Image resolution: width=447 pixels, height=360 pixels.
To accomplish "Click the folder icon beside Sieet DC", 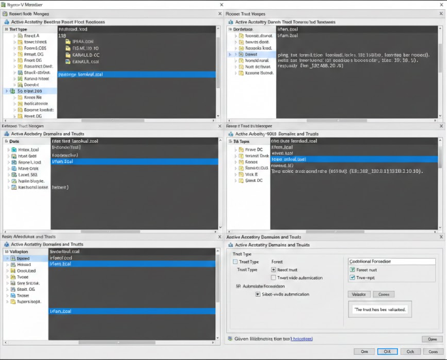I will [x=241, y=181].
